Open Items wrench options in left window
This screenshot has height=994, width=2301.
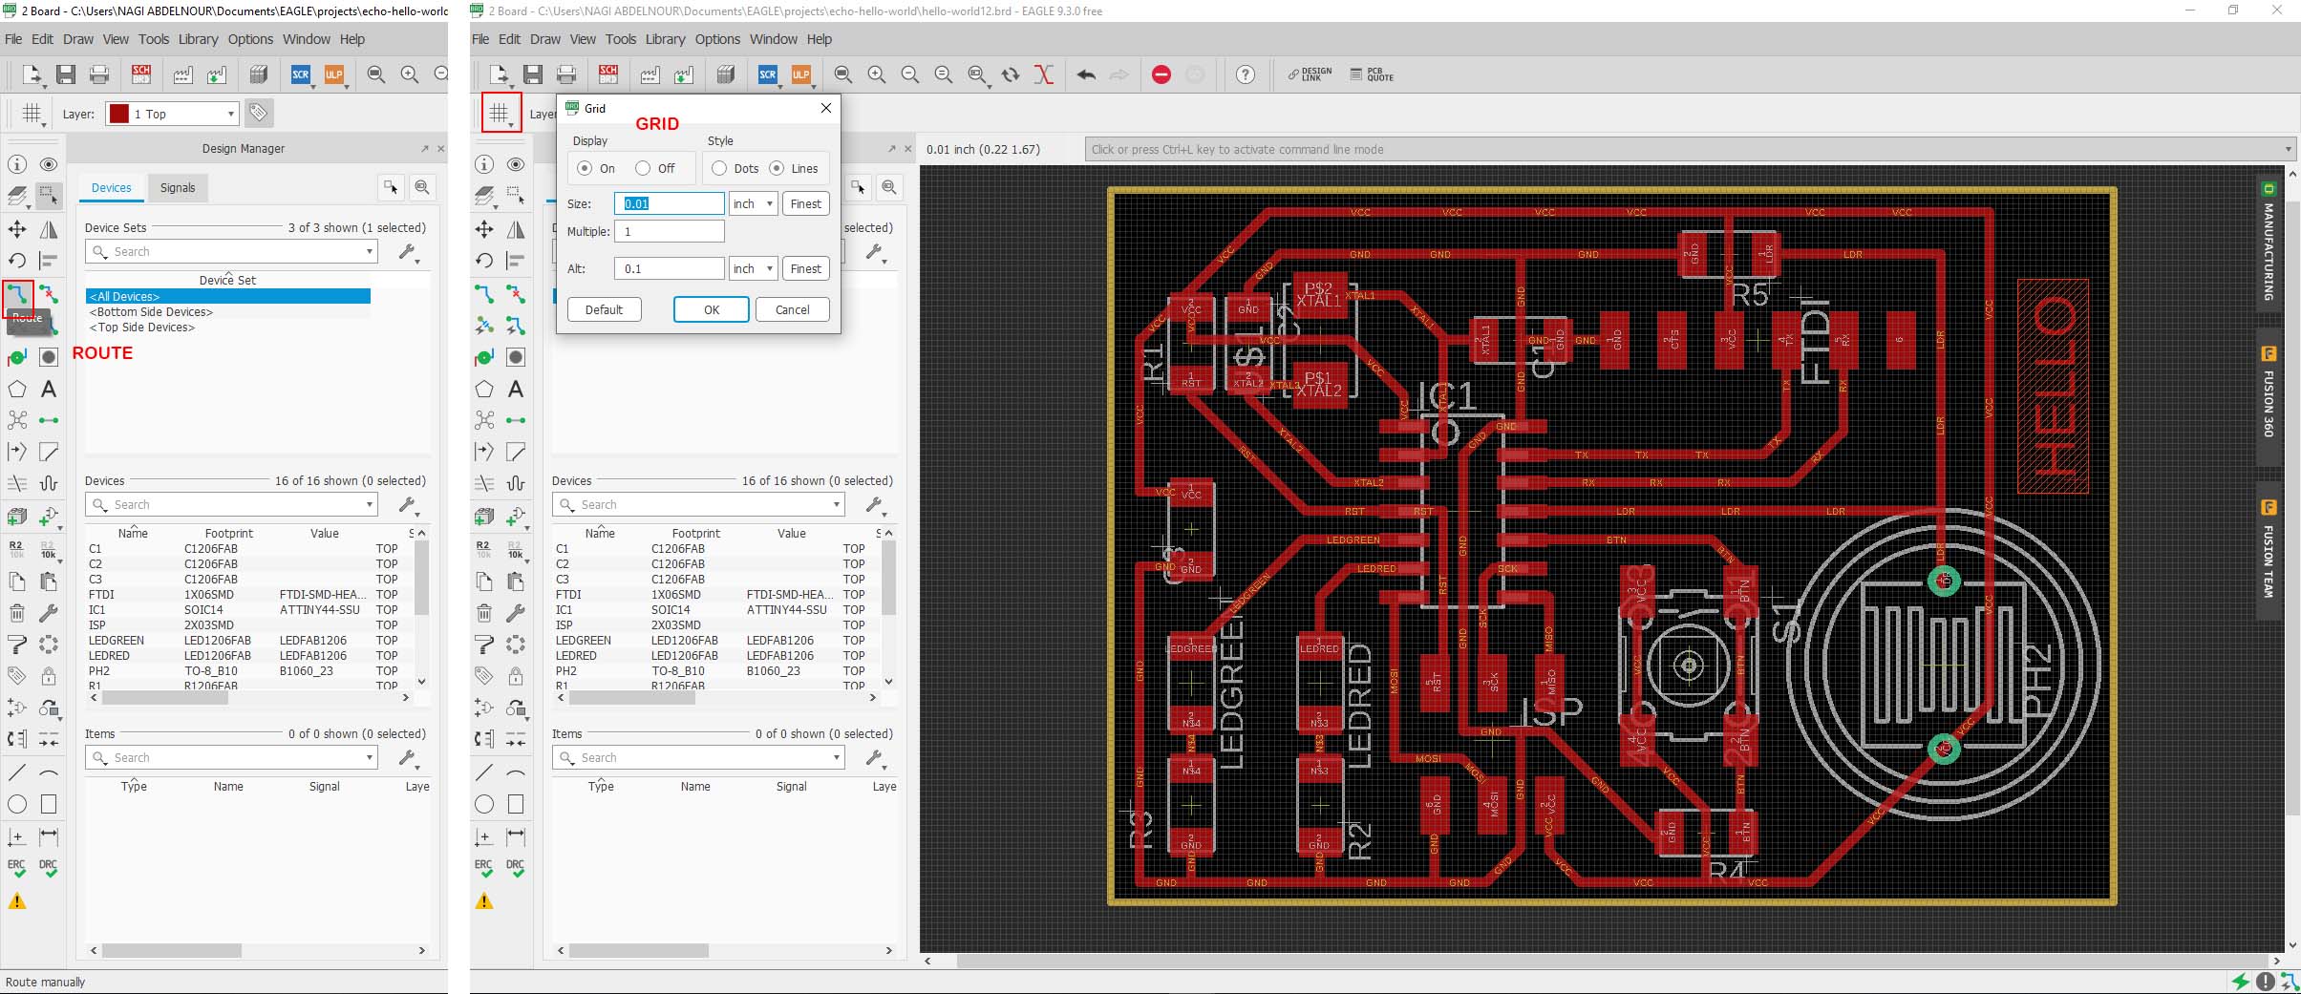(408, 758)
